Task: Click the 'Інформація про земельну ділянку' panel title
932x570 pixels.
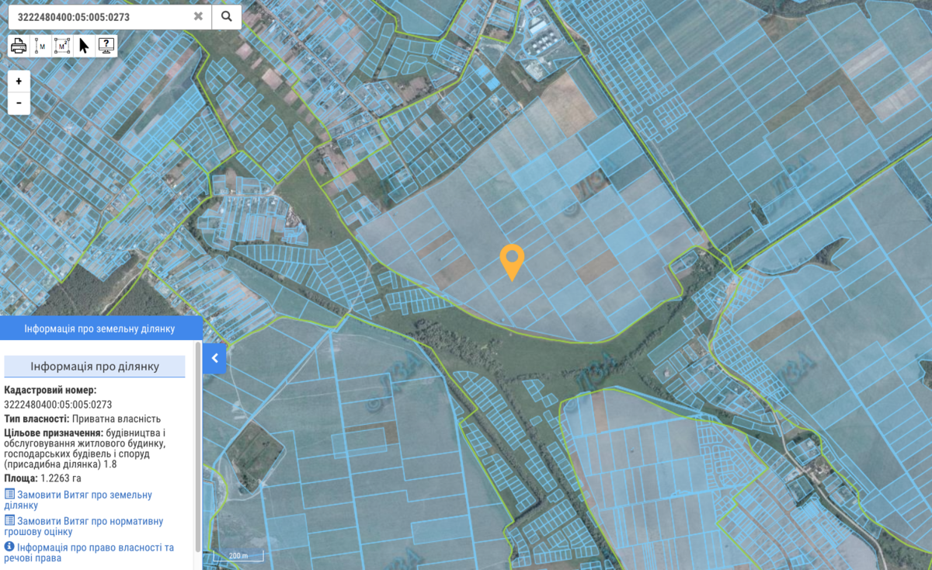Action: pos(101,328)
